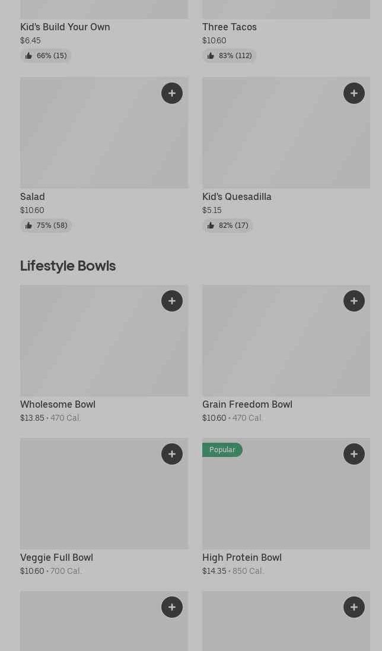Select the Veggie Full Bowl name
Viewport: 382px width, 651px height.
[x=56, y=557]
